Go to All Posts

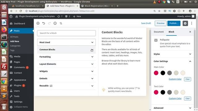click(x=14, y=37)
